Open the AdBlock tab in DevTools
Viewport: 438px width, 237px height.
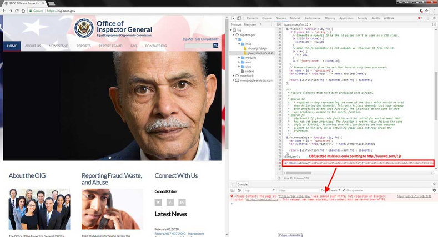(x=389, y=18)
